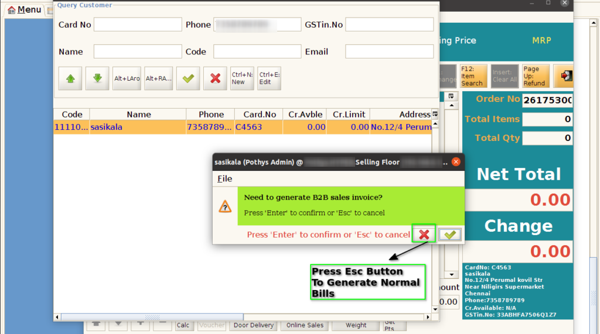Cancel customer query with red X button
This screenshot has height=334, width=600.
coord(215,78)
